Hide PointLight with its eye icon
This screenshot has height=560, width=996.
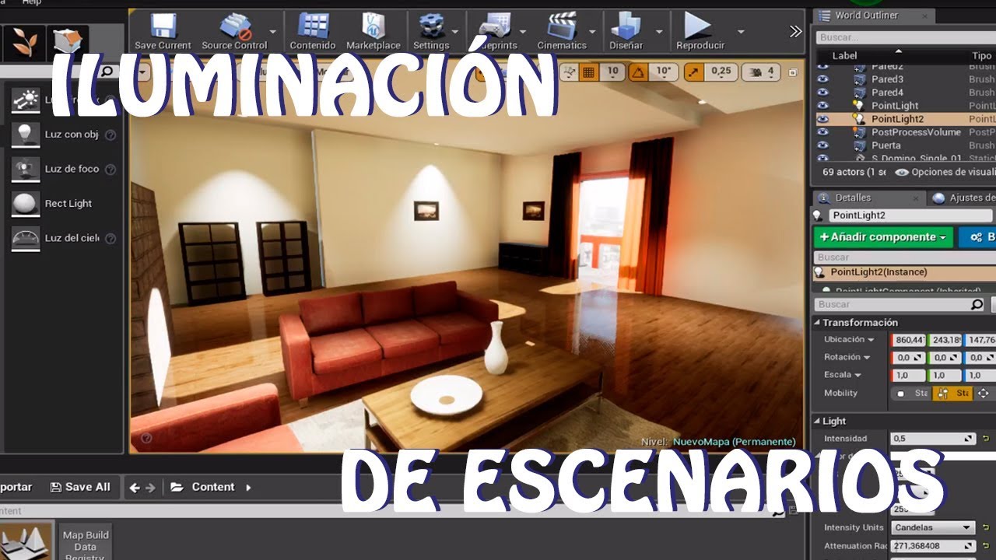click(x=822, y=106)
